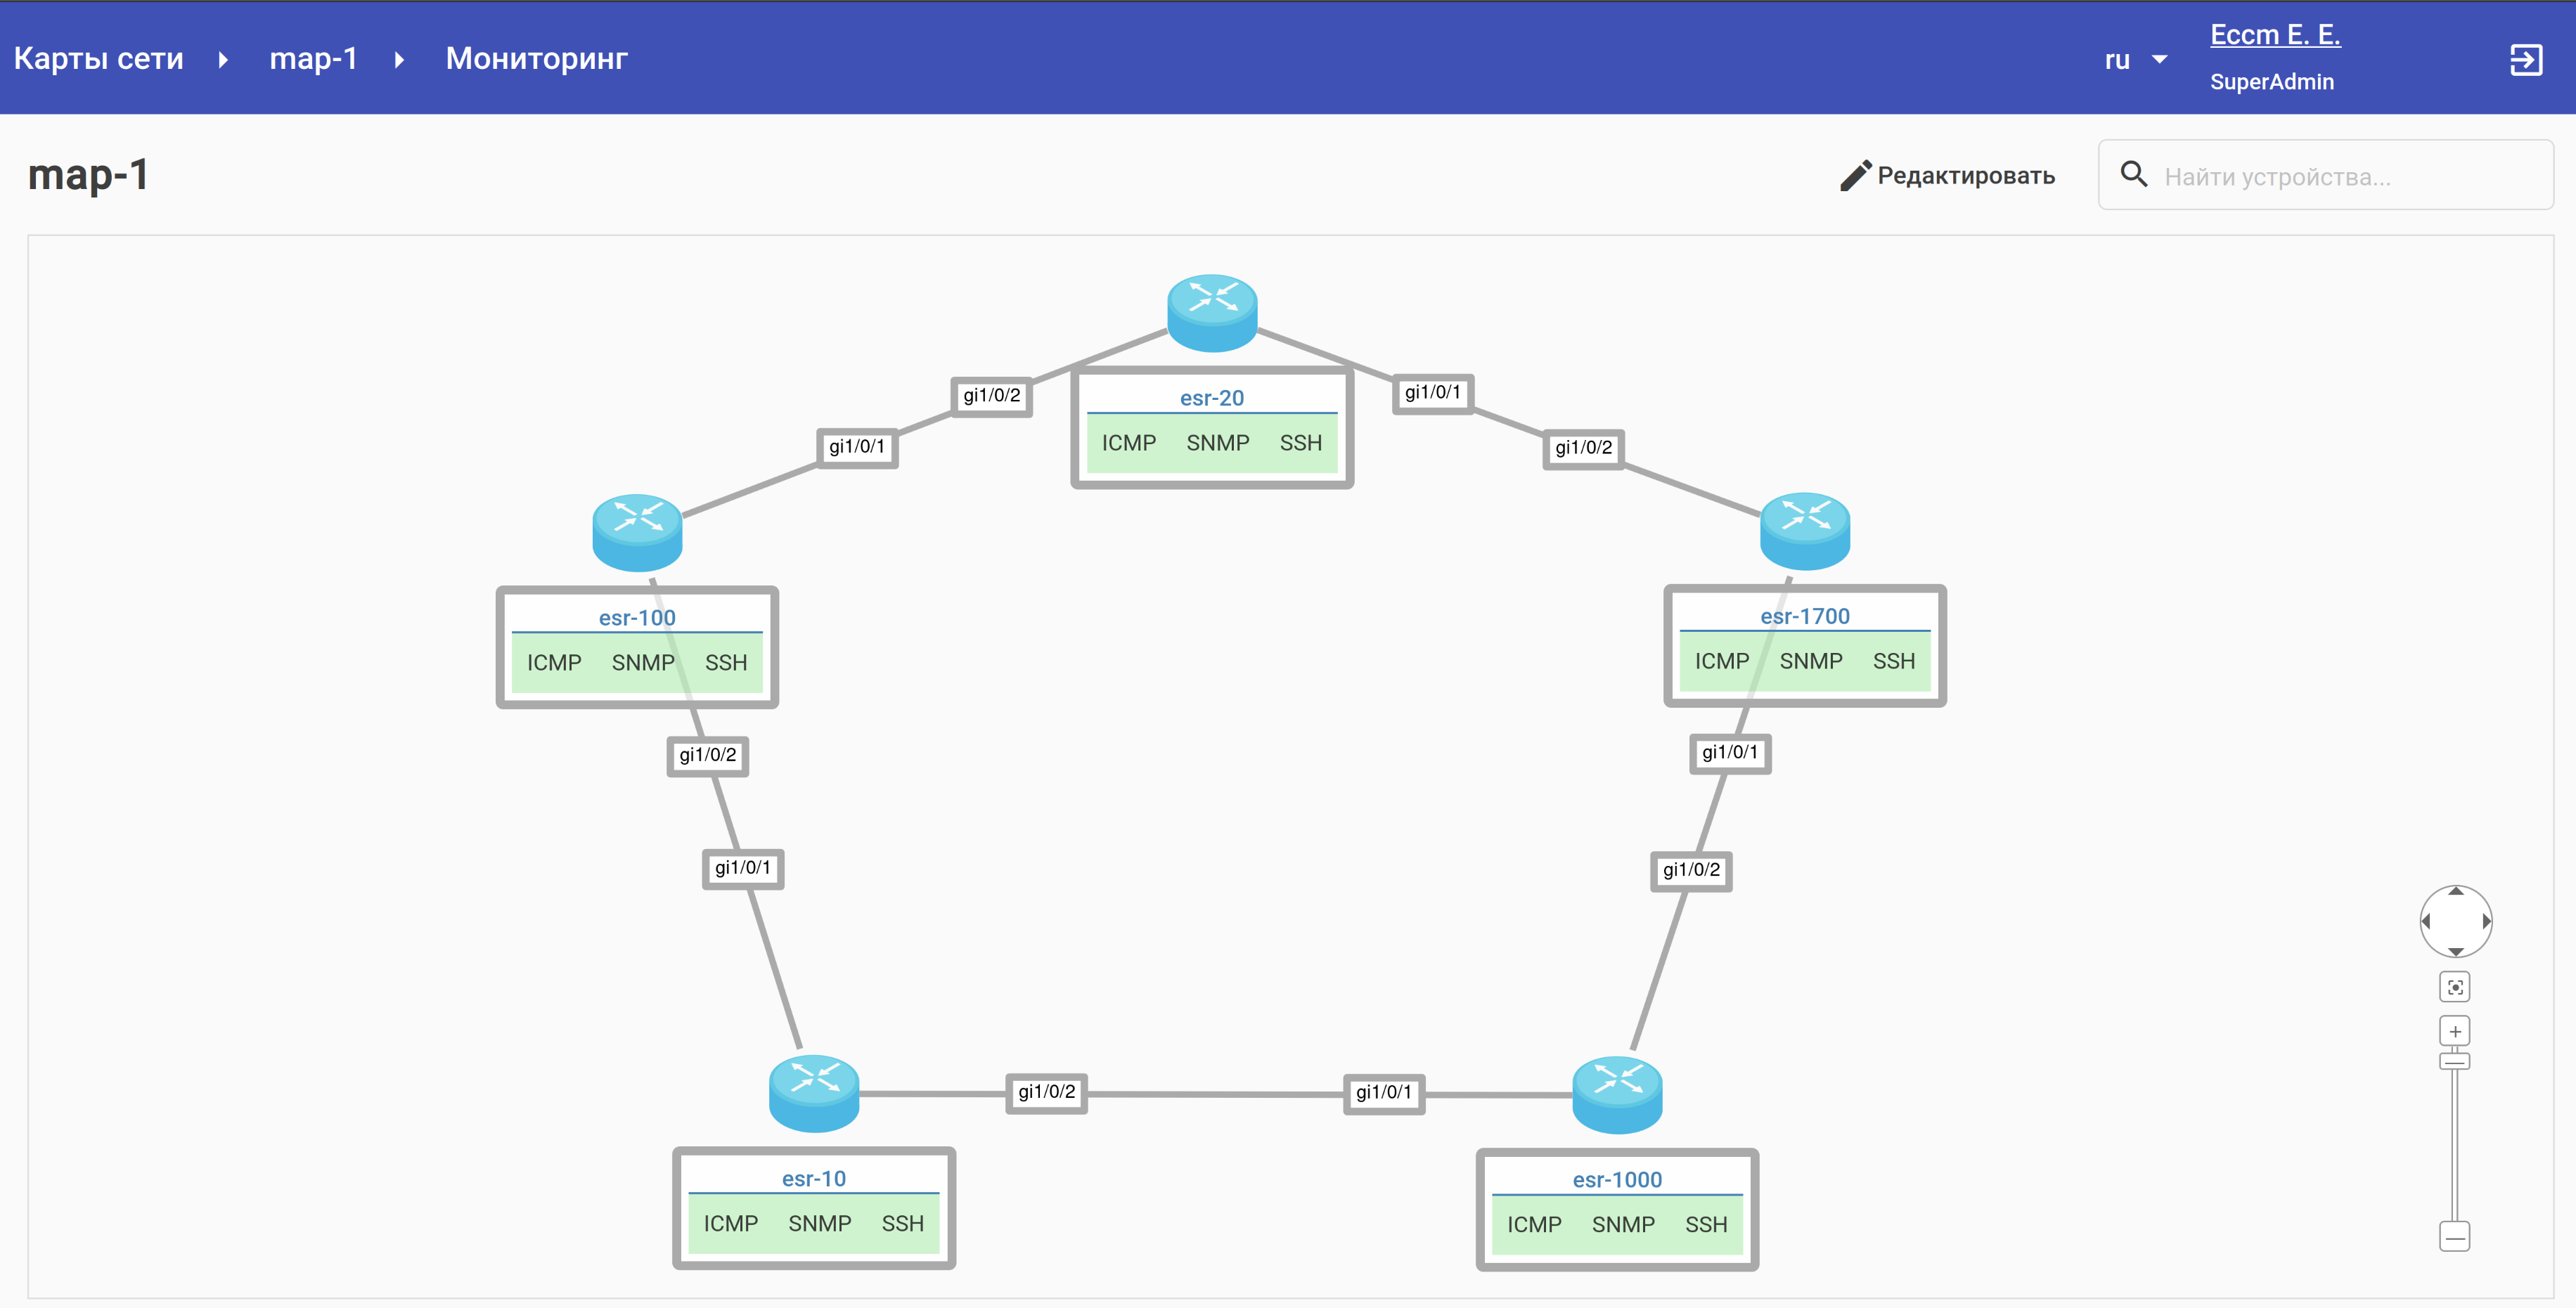Click the zoom out minus button
Image resolution: width=2576 pixels, height=1308 pixels.
2454,1237
